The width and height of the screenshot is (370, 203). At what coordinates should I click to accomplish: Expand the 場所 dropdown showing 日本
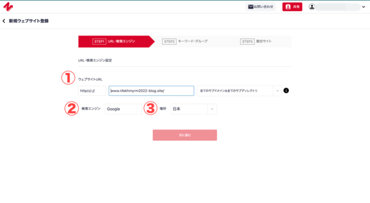click(193, 109)
